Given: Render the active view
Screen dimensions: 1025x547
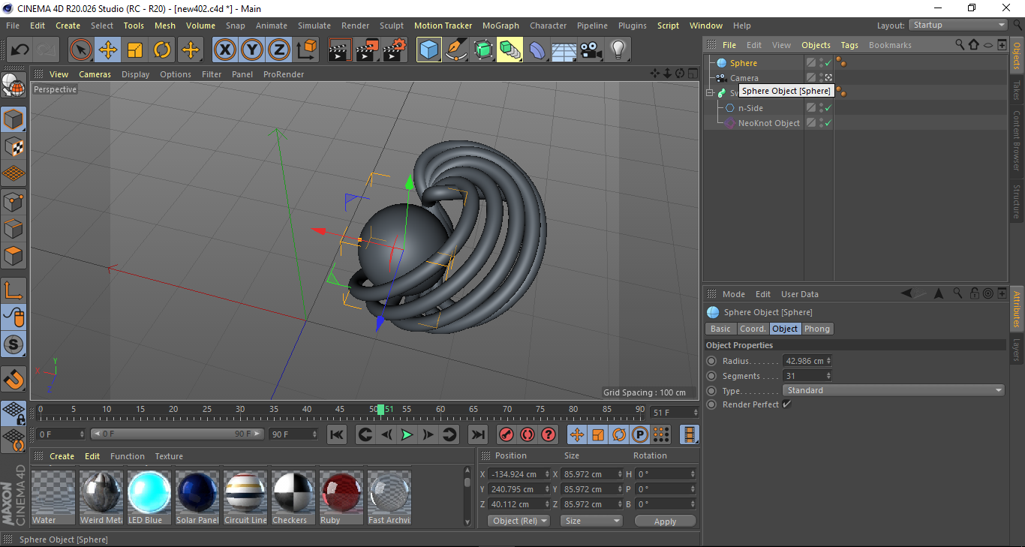Looking at the screenshot, I should 340,50.
